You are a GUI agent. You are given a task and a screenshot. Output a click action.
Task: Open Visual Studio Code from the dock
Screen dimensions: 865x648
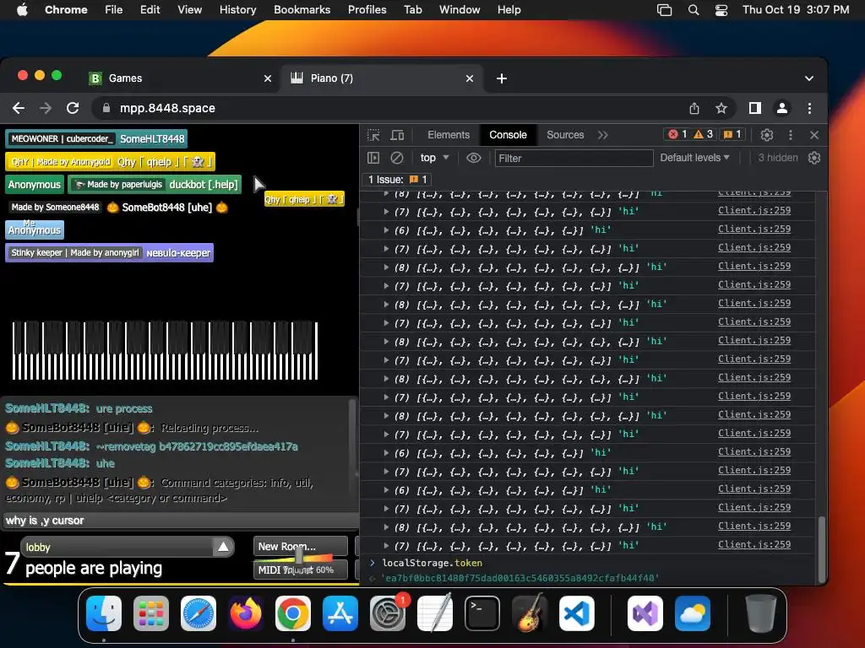tap(576, 613)
